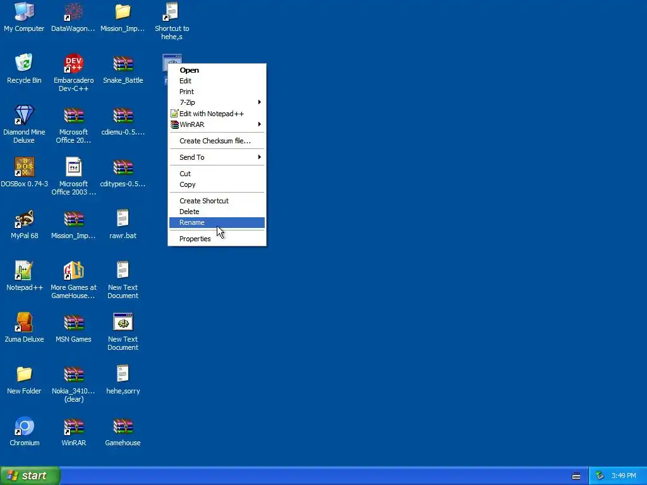Click the 3:49 PM taskbar clock

pos(624,476)
